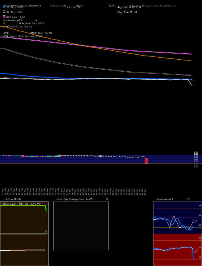Screen dimensions: 202x266
Task: Click the 'SI 14/3: 49.28 / 20.23' text
Action: 31,23
